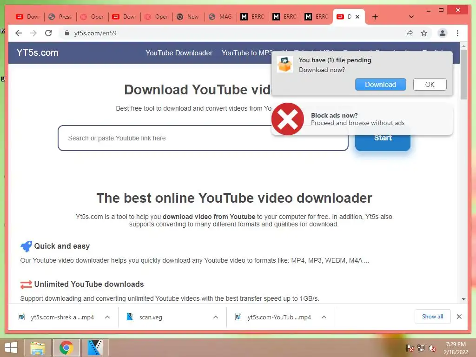The height and width of the screenshot is (357, 476).
Task: Click the rocket icon beside Quick and easy
Action: pos(26,246)
